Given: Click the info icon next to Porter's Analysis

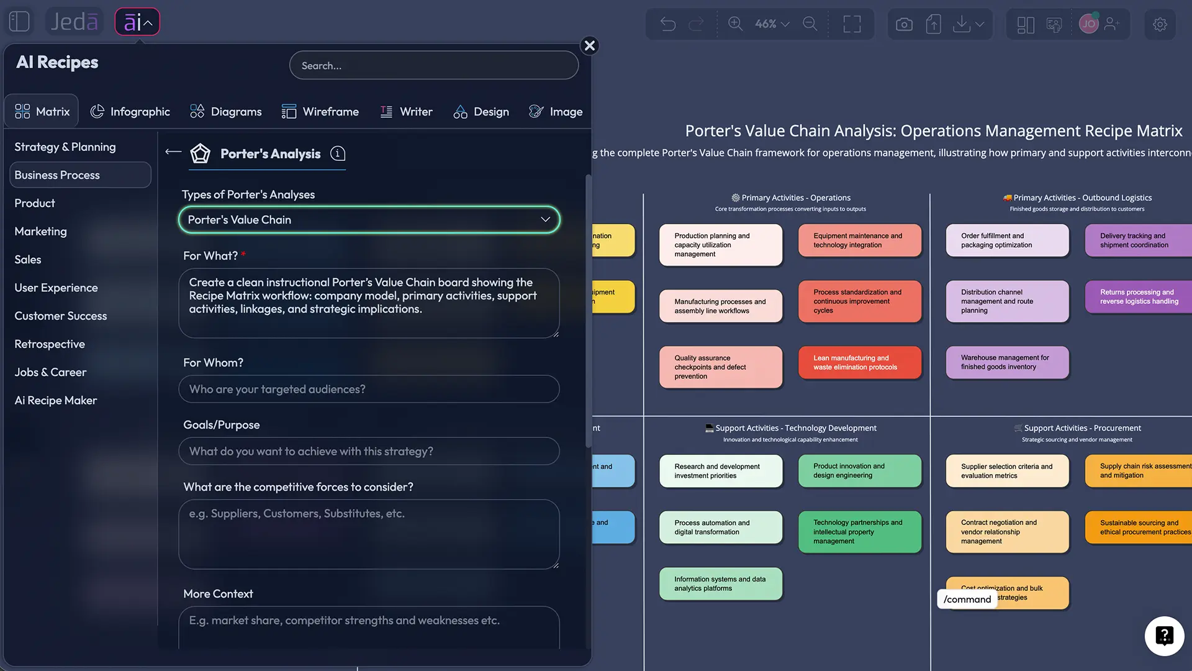Looking at the screenshot, I should [x=338, y=153].
